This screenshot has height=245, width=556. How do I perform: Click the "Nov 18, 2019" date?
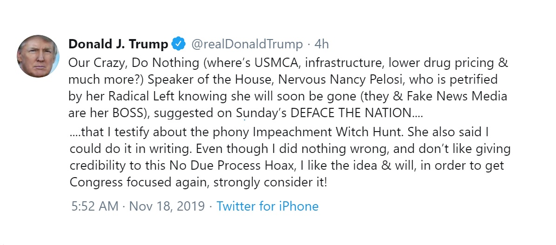click(x=167, y=206)
